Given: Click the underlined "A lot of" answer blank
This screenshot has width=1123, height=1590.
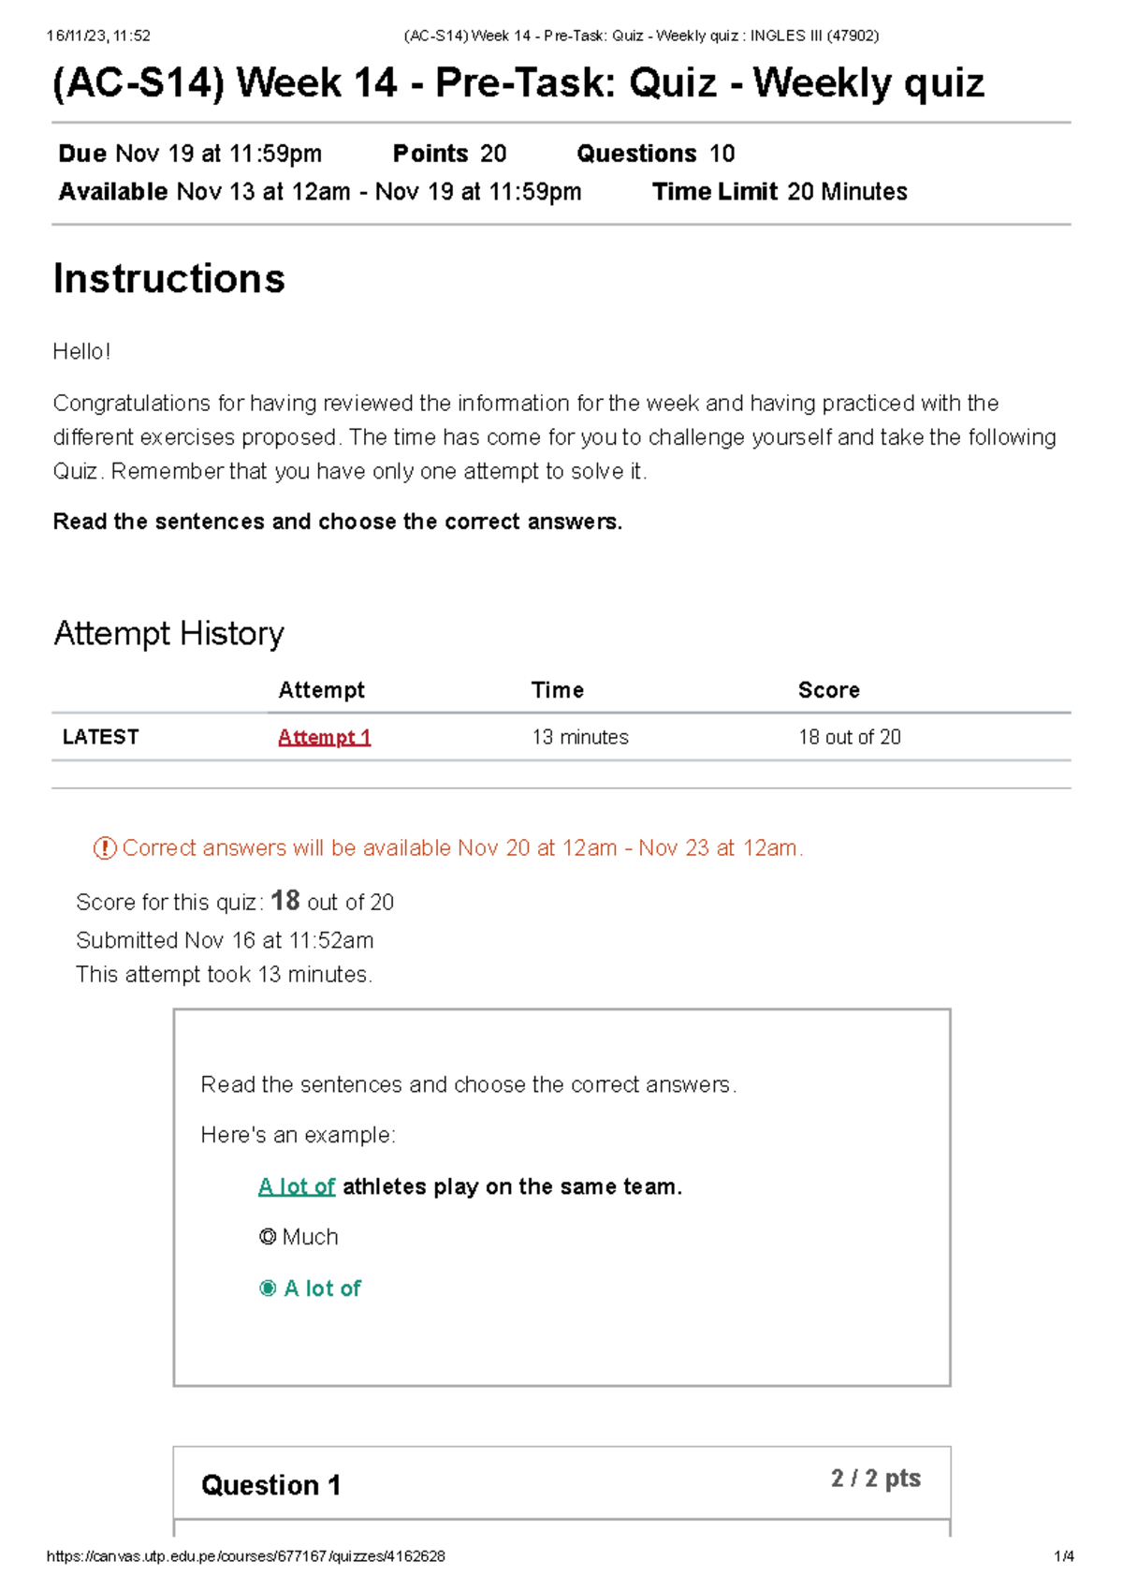Looking at the screenshot, I should pos(296,1186).
